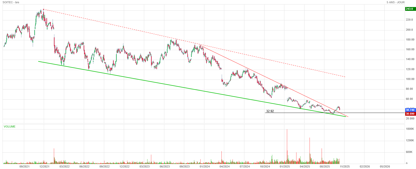The width and height of the screenshot is (416, 169).
Task: Click the 09/2021 date axis label
Action: [24, 166]
